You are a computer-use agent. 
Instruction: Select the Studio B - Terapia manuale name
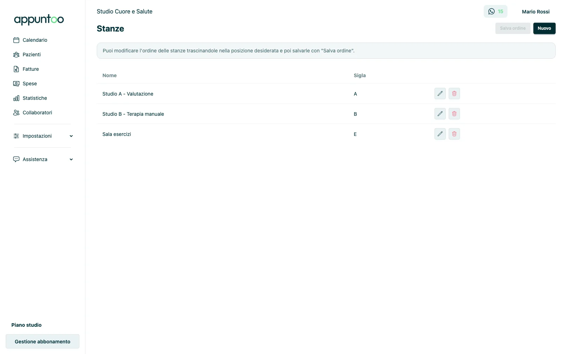click(x=133, y=114)
